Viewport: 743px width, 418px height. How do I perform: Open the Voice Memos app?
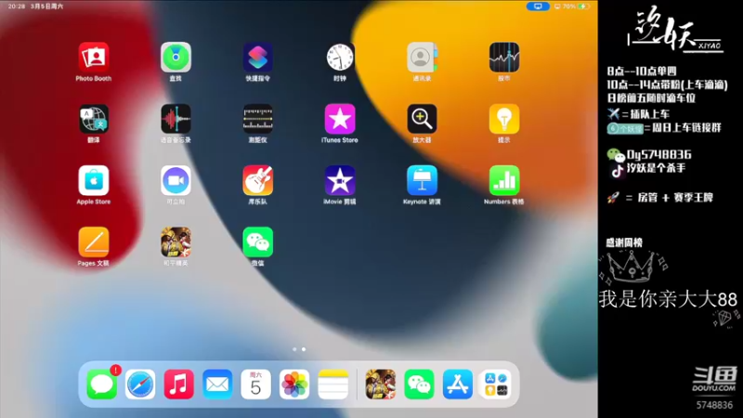tap(176, 119)
